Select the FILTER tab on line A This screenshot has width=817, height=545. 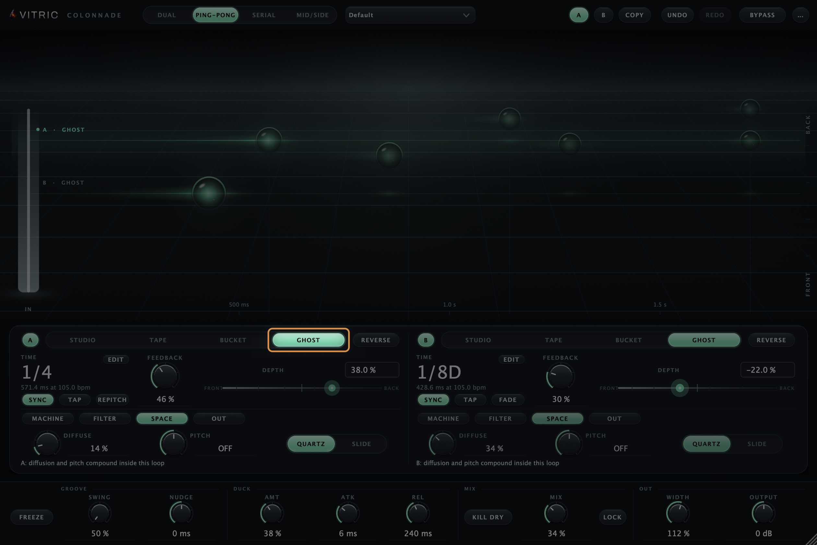[x=104, y=418]
